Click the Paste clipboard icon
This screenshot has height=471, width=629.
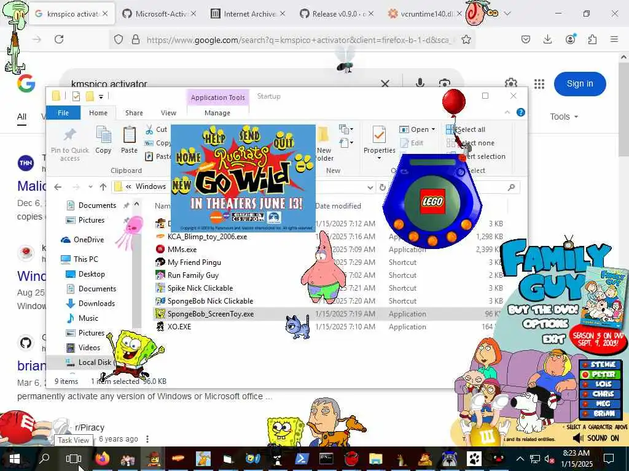point(129,135)
